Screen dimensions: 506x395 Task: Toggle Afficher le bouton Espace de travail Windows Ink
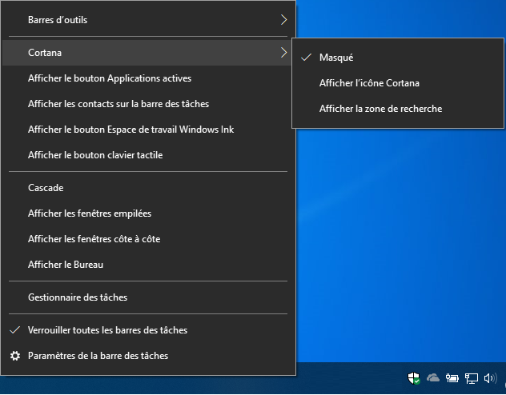click(148, 130)
